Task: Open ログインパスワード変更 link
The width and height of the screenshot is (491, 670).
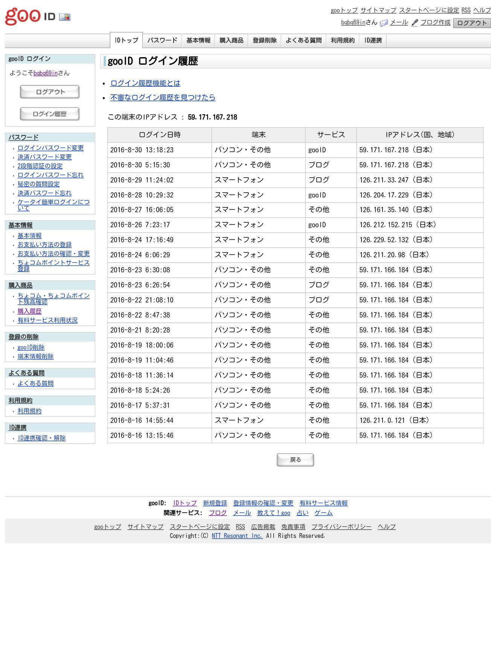Action: [x=50, y=148]
